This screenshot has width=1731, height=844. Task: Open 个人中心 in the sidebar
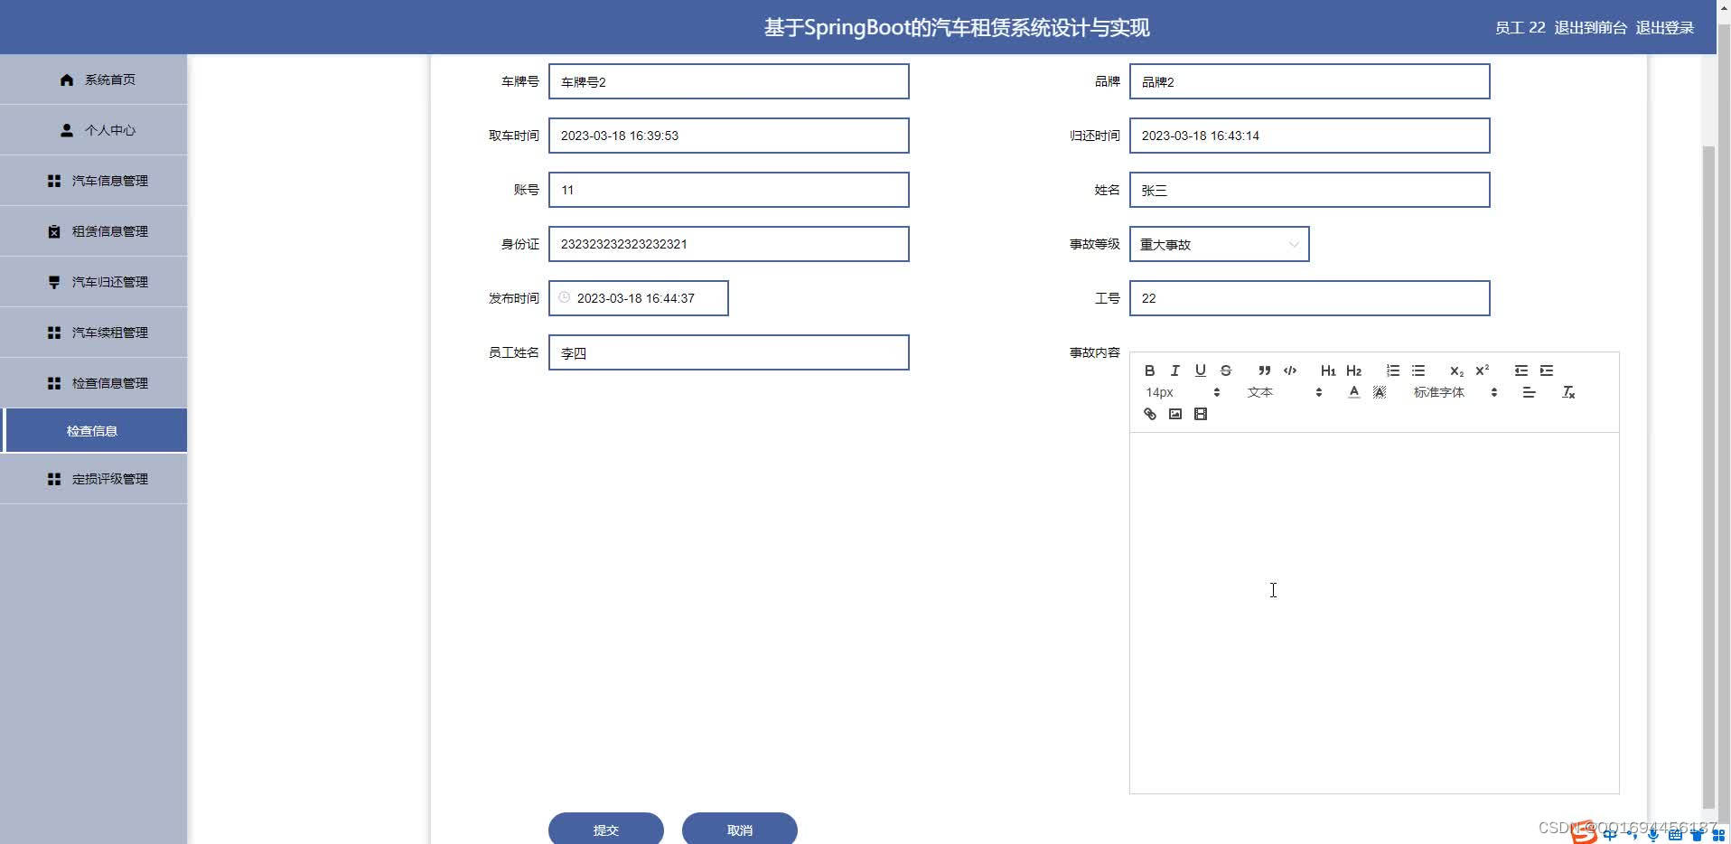94,130
